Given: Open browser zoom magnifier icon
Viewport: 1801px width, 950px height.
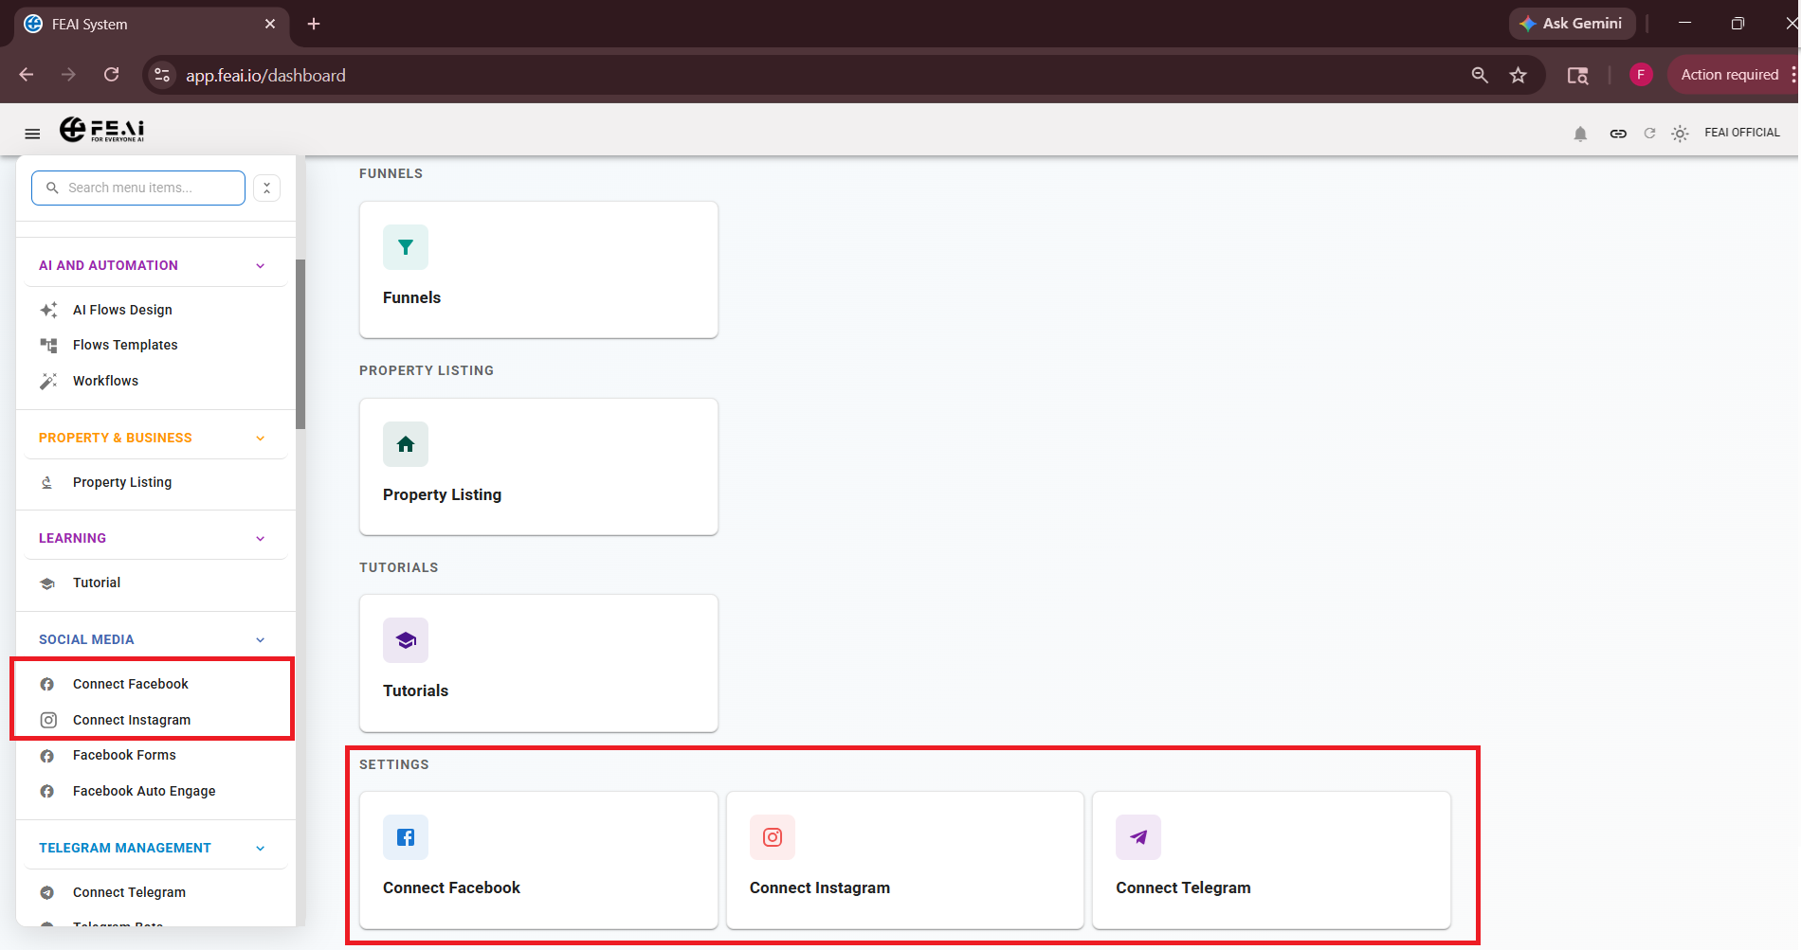Looking at the screenshot, I should click(x=1480, y=75).
